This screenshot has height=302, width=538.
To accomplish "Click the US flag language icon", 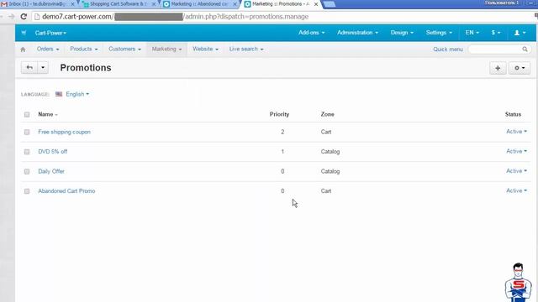I will tap(59, 94).
